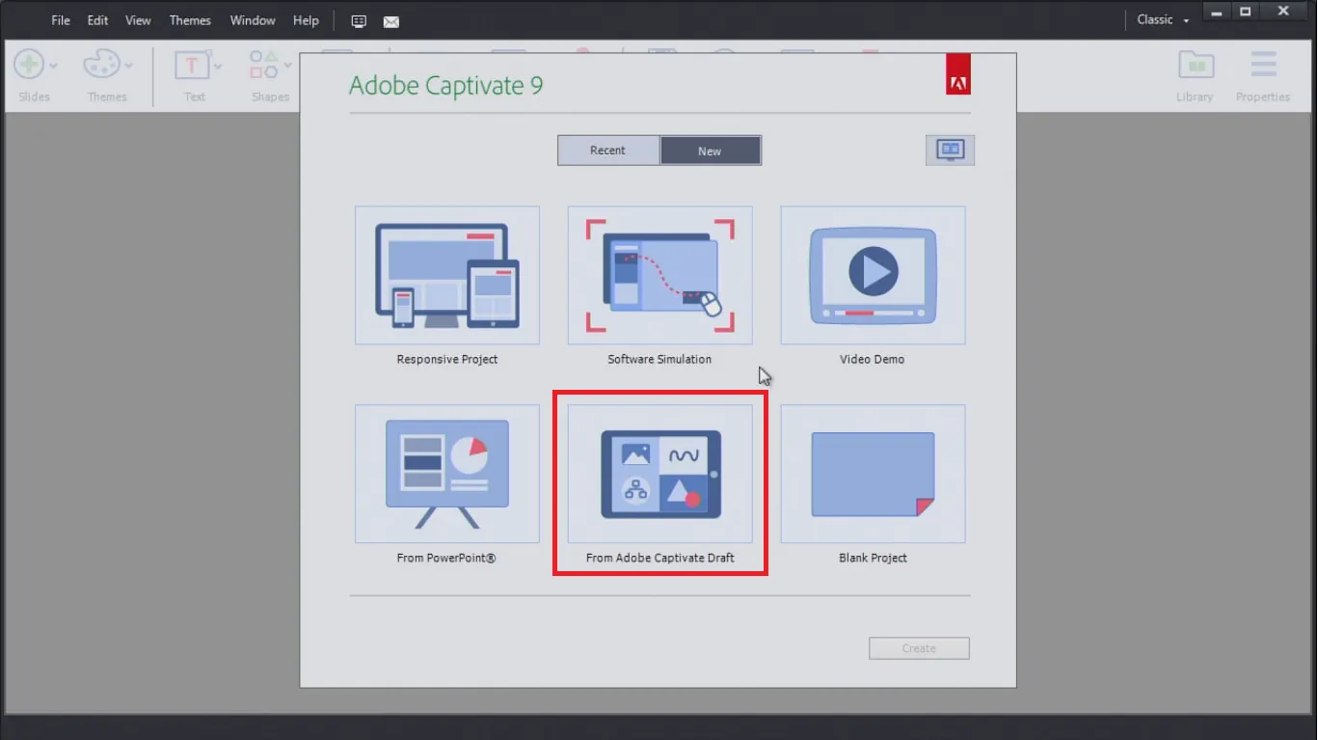Click the Adobe Captivate 9 title text
The width and height of the screenshot is (1318, 740).
[x=445, y=86]
